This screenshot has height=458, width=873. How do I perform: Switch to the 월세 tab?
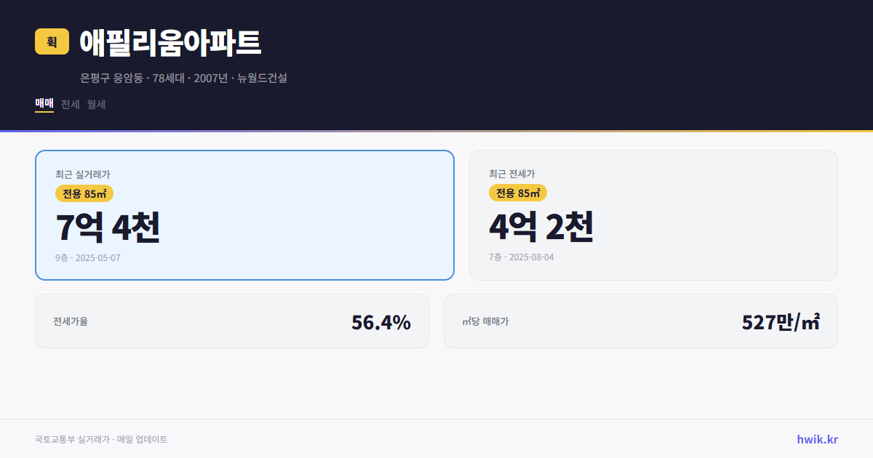tap(95, 104)
